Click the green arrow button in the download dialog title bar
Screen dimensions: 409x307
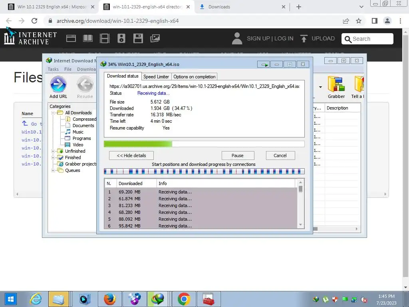point(264,64)
